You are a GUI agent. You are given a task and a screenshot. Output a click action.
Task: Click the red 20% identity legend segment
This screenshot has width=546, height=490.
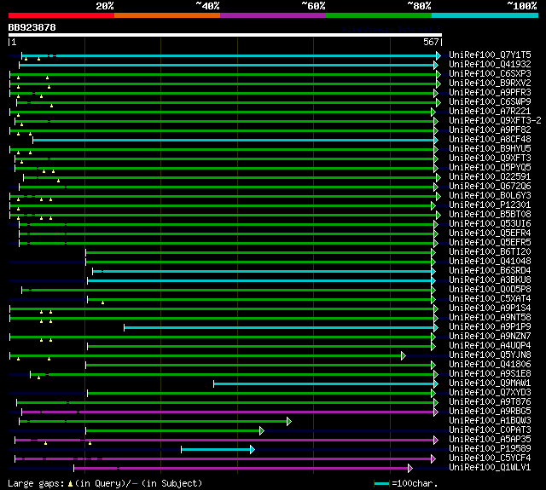pos(61,15)
